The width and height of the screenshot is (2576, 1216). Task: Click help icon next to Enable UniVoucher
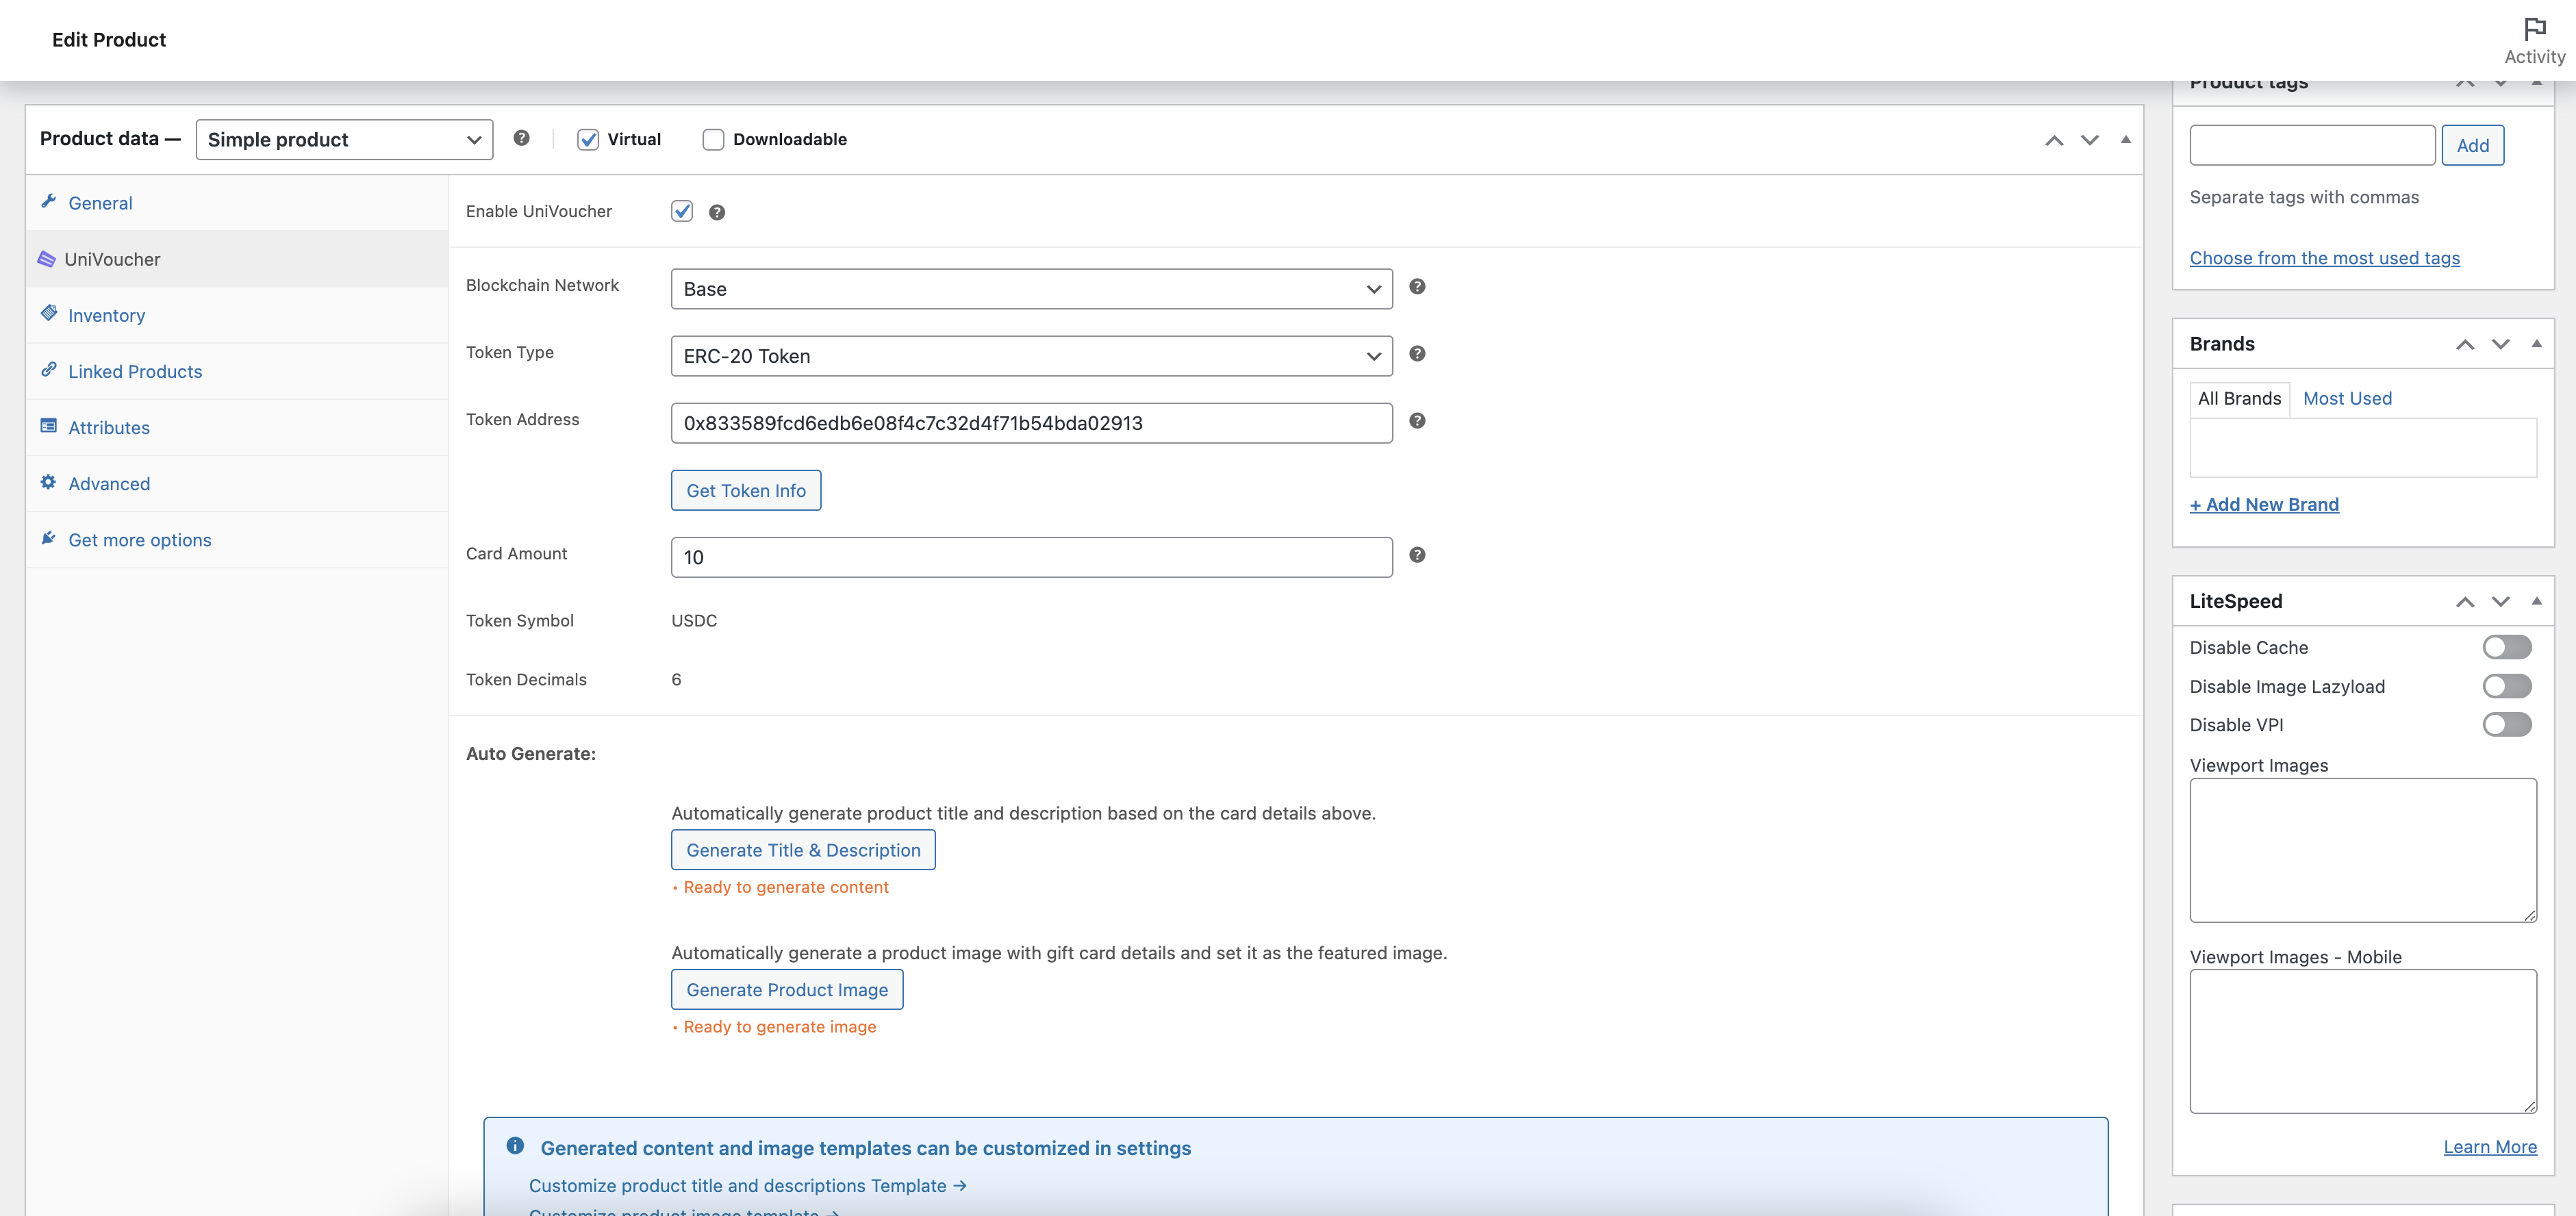pos(717,212)
